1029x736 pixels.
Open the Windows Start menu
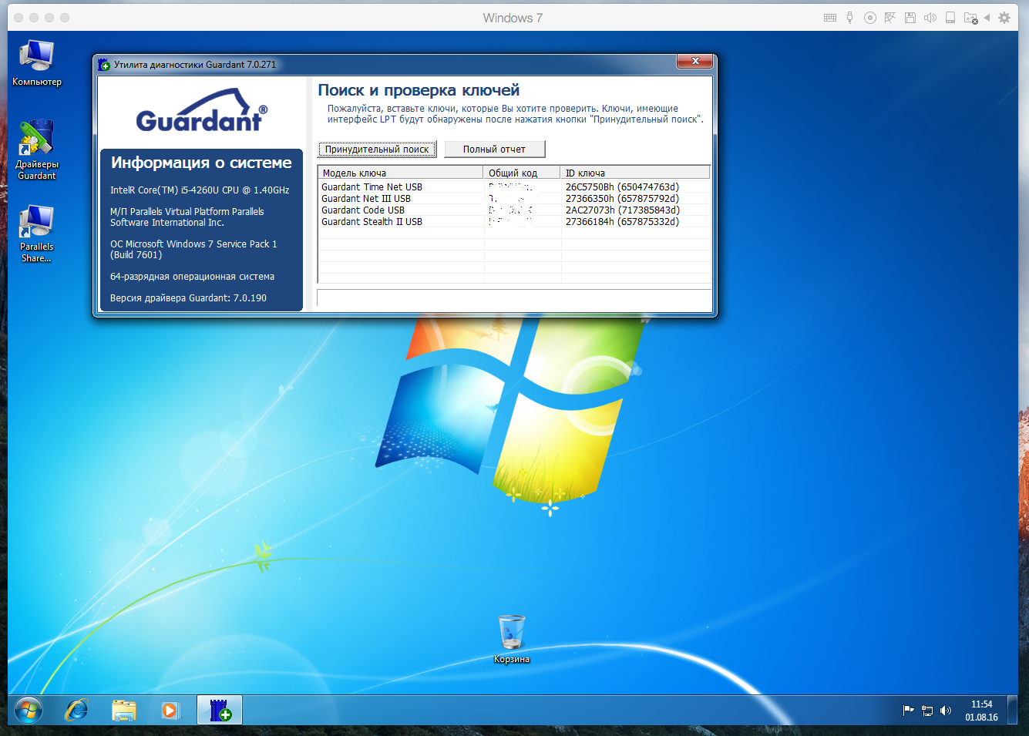coord(28,710)
